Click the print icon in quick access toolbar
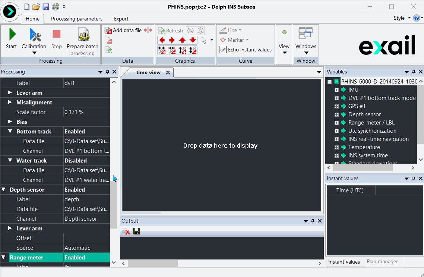 click(55, 7)
